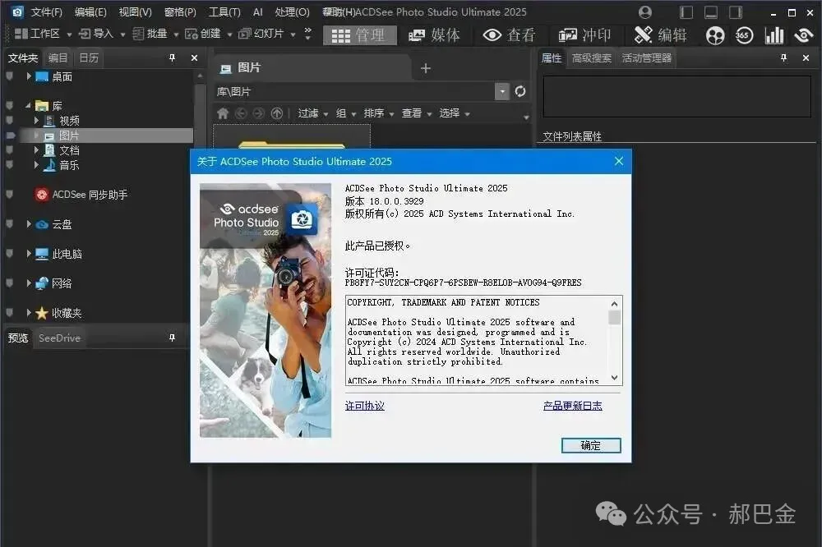822x547 pixels.
Task: Open the 工具(T) menu
Action: click(224, 12)
